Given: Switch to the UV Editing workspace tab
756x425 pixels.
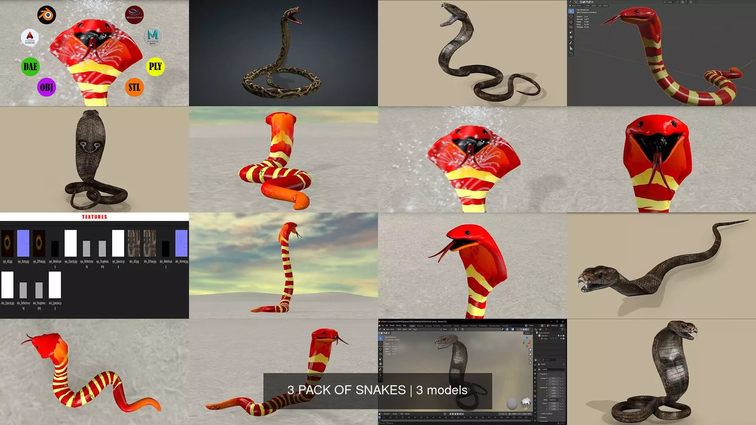Looking at the screenshot, I should tap(437, 326).
